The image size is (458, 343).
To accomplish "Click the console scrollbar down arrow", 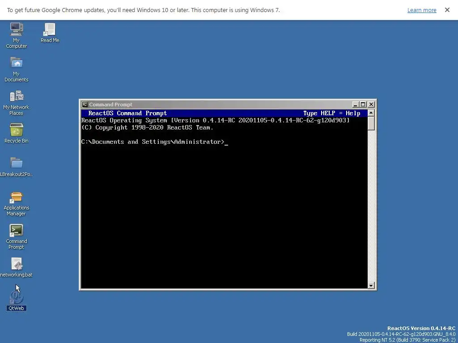I will click(x=371, y=285).
